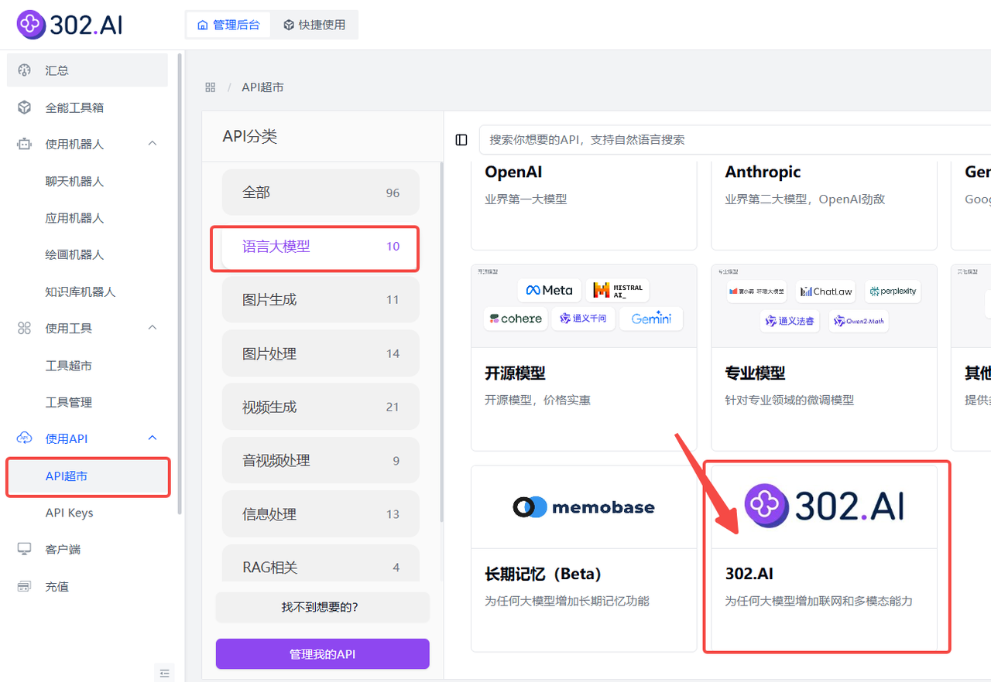This screenshot has width=991, height=682.
Task: Click the perplexity logo
Action: pos(893,292)
